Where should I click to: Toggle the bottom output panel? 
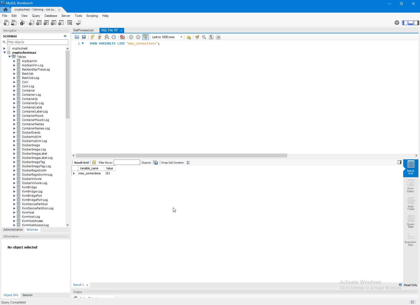coord(411,23)
